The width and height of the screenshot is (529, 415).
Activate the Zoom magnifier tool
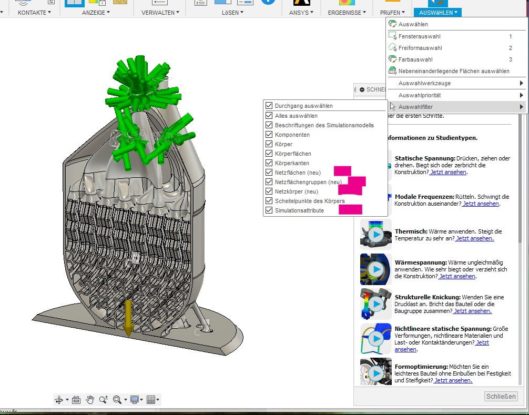point(104,400)
